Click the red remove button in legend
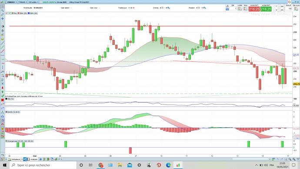 [x=7, y=14]
